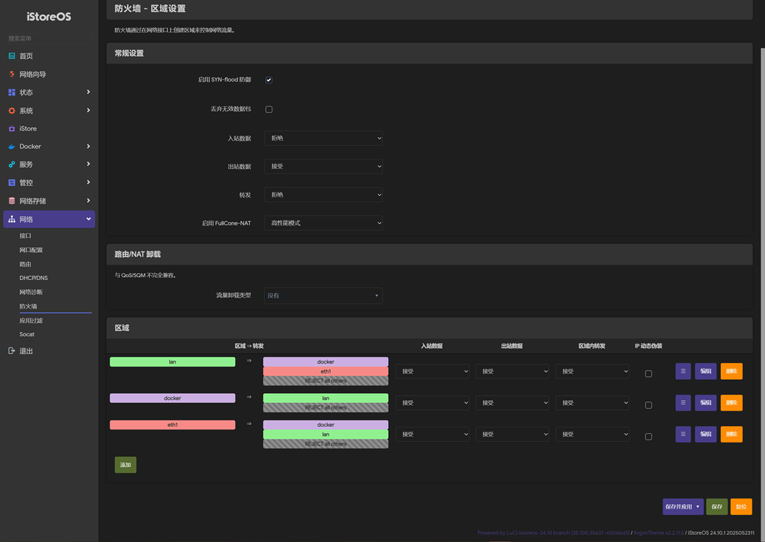This screenshot has height=542, width=765.
Task: Open the 入站数据 dropdown in 常规设置
Action: point(324,138)
